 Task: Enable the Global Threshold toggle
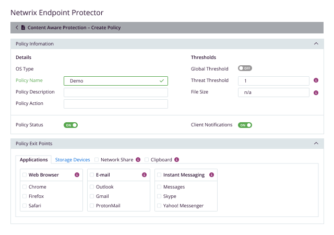pos(245,68)
